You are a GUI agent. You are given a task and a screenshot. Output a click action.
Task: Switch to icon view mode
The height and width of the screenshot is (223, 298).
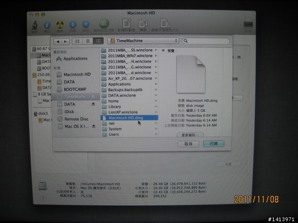[77, 41]
